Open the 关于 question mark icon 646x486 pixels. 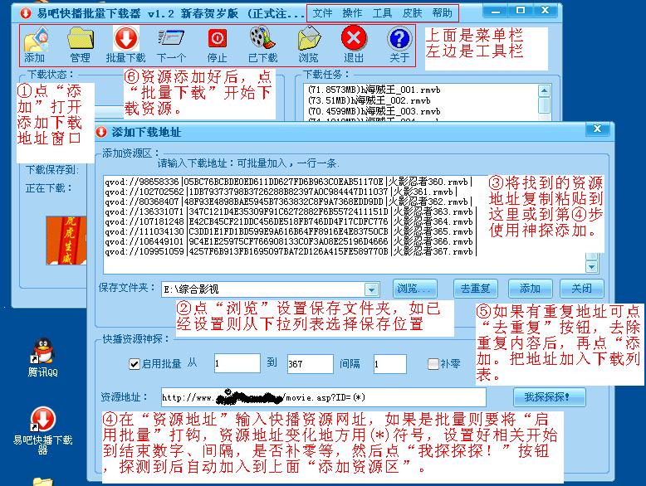point(399,45)
